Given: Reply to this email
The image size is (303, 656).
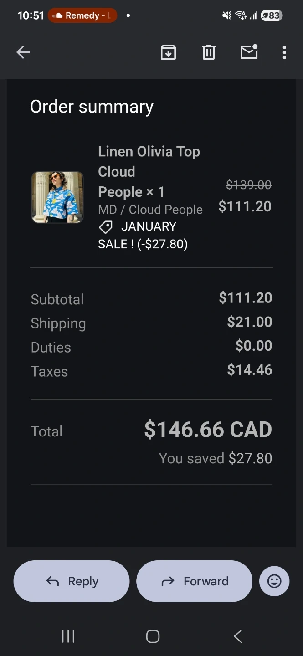Looking at the screenshot, I should pos(72,581).
